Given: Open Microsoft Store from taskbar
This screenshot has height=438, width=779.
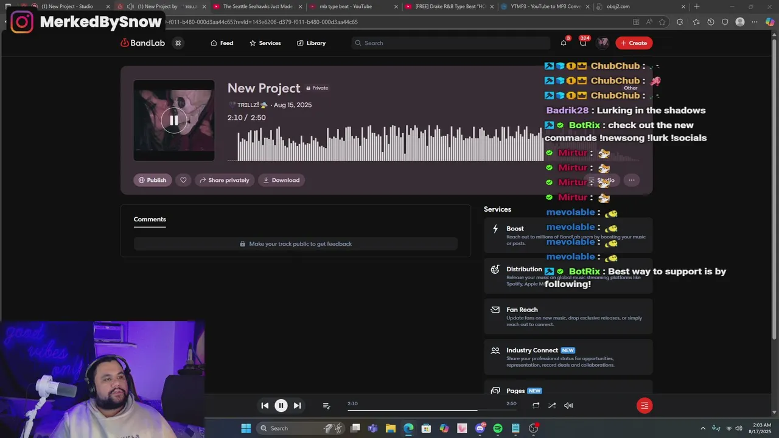Looking at the screenshot, I should pos(426,428).
